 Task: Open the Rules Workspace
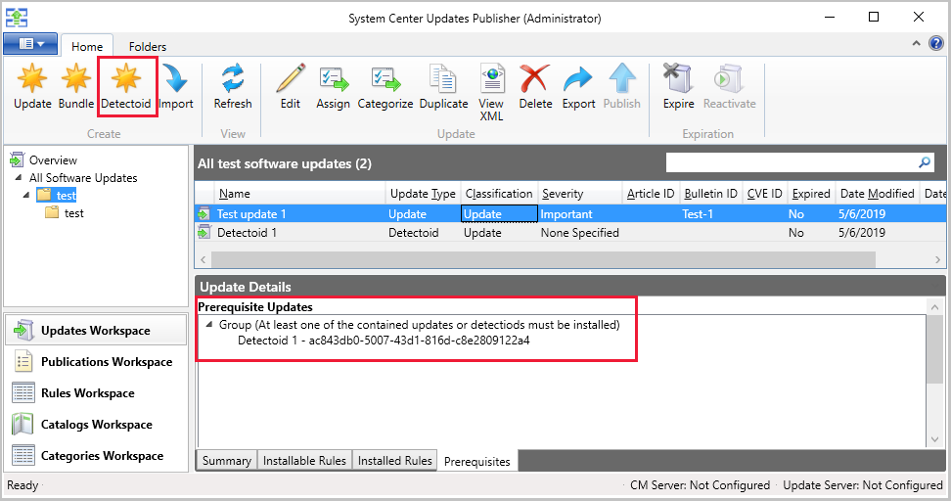point(96,393)
